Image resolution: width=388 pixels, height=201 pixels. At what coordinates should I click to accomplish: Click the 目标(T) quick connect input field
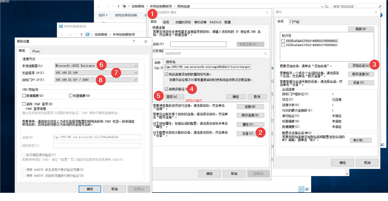click(x=198, y=44)
